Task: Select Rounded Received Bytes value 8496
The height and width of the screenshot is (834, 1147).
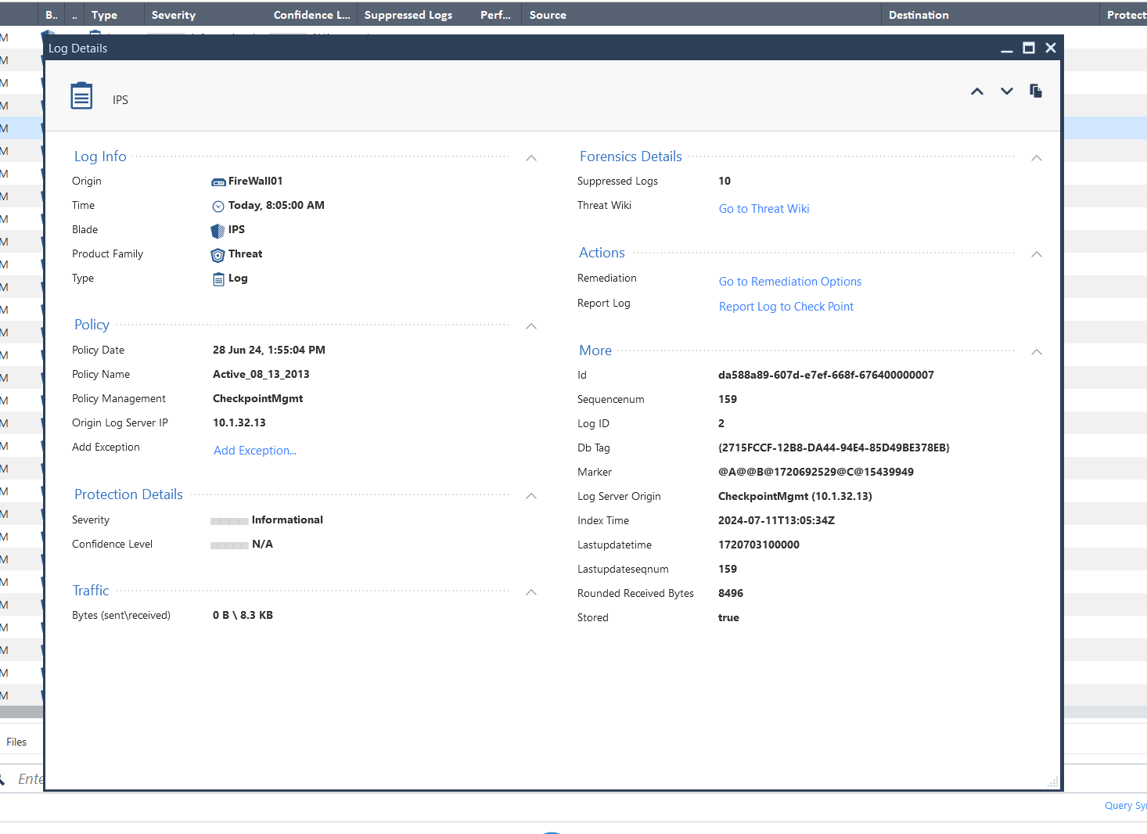Action: point(731,593)
